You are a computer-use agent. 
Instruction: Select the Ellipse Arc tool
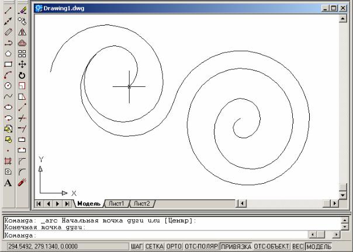(8, 118)
